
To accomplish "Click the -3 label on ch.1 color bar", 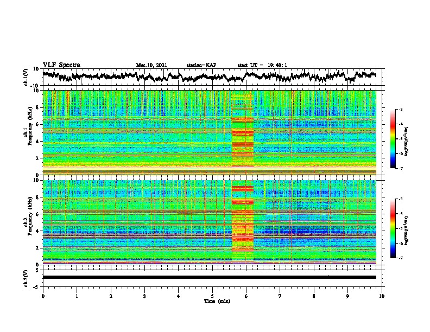I will [401, 110].
